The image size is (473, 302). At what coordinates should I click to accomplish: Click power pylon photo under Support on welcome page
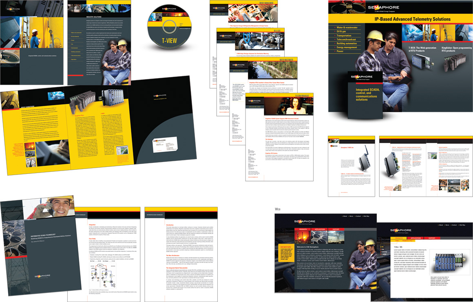336,237
